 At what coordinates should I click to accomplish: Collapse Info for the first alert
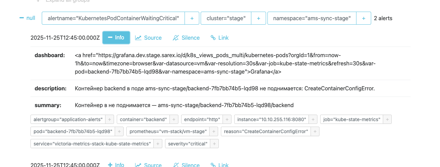pos(116,38)
